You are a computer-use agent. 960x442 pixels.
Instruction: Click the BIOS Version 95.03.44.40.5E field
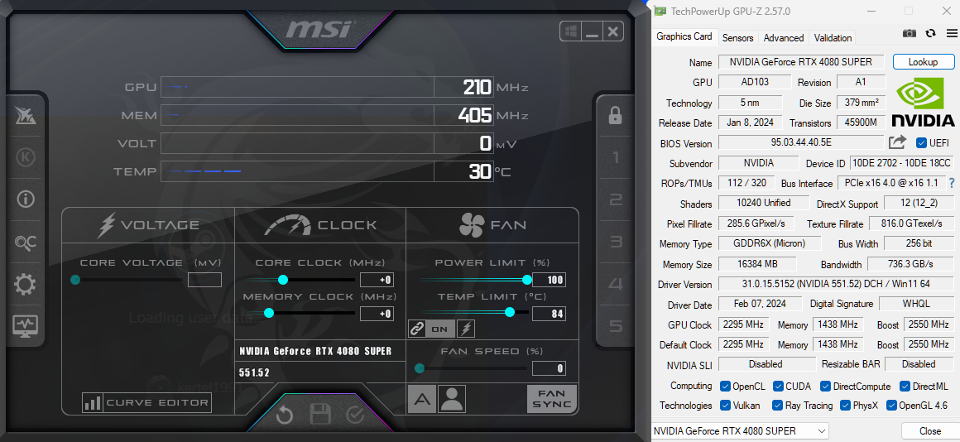click(x=801, y=142)
